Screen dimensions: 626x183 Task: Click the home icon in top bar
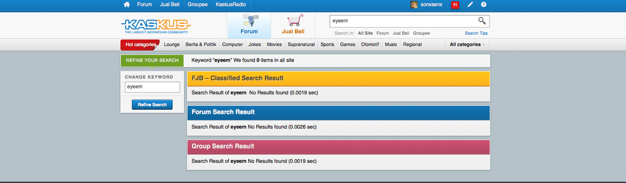tap(127, 4)
